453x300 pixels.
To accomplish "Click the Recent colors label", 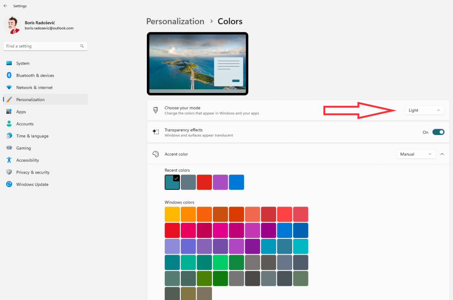I will pyautogui.click(x=177, y=170).
